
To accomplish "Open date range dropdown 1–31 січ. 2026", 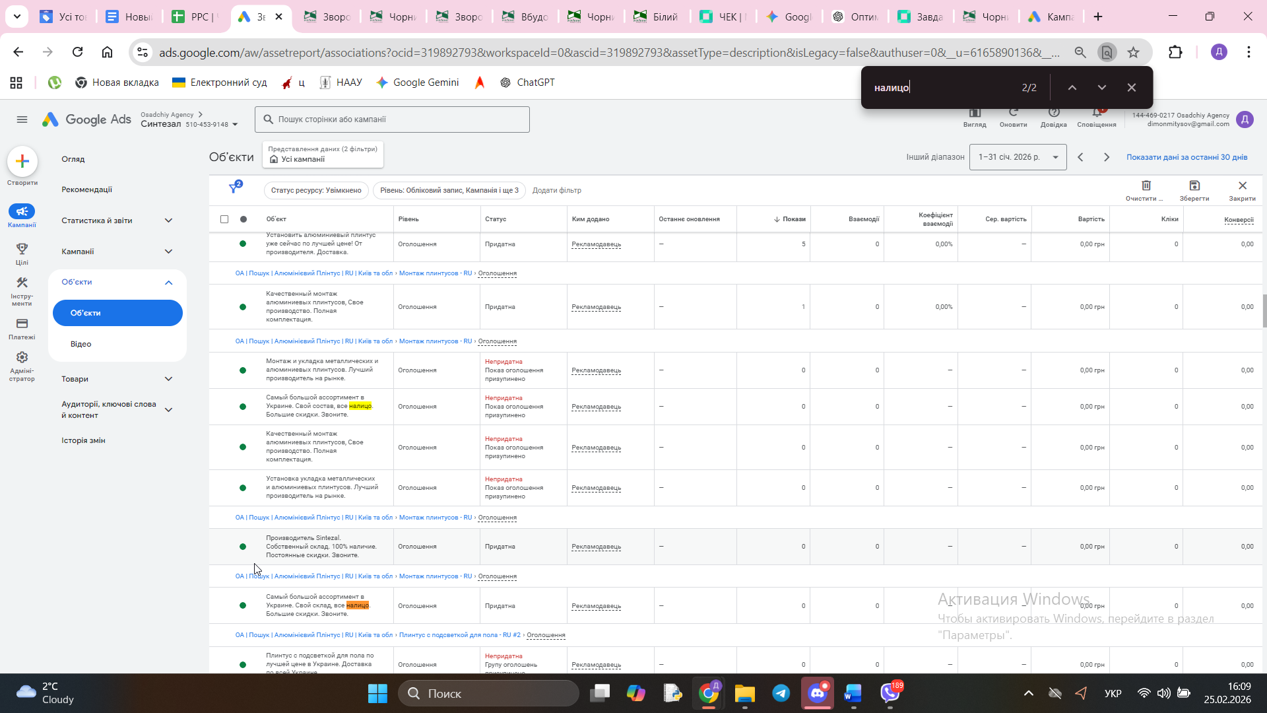I will (x=1018, y=157).
